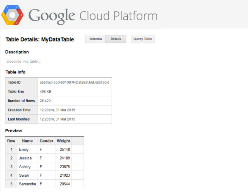Click the 'Describe this table...' description field
This screenshot has height=192, width=248.
[x=24, y=62]
